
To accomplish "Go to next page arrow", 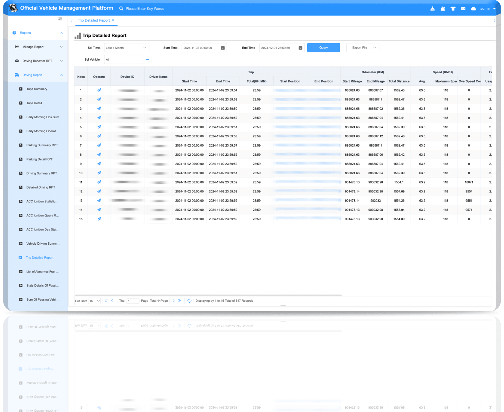I will (174, 301).
